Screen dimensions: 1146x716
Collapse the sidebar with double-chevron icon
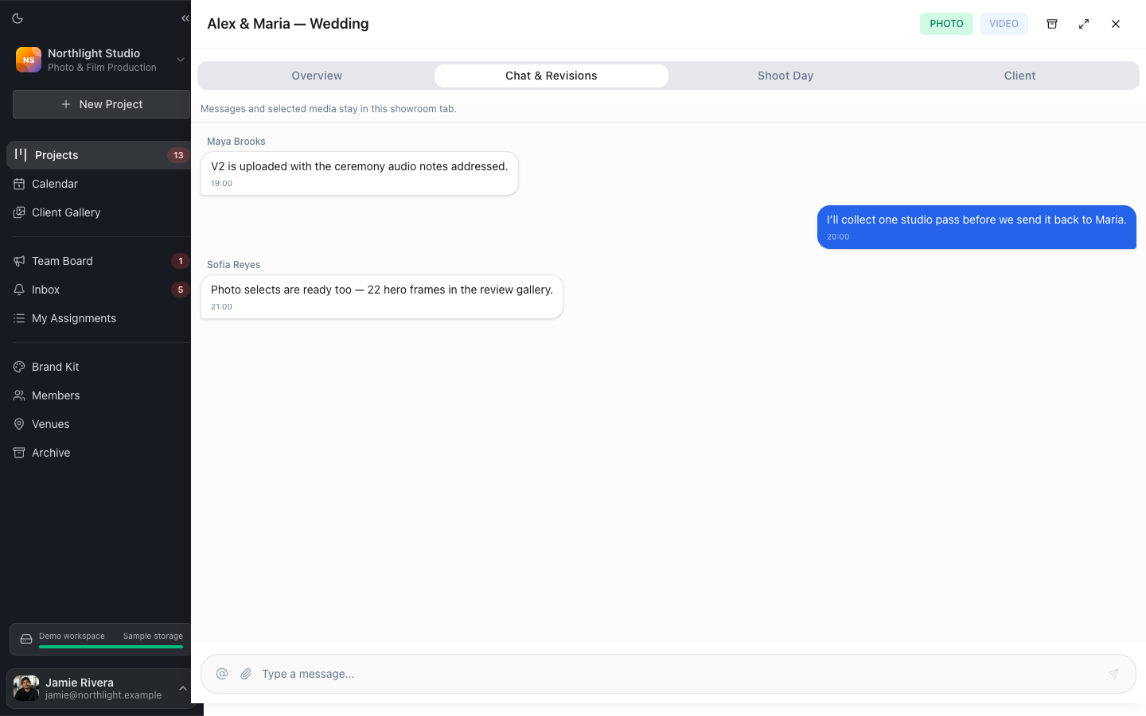click(x=185, y=18)
